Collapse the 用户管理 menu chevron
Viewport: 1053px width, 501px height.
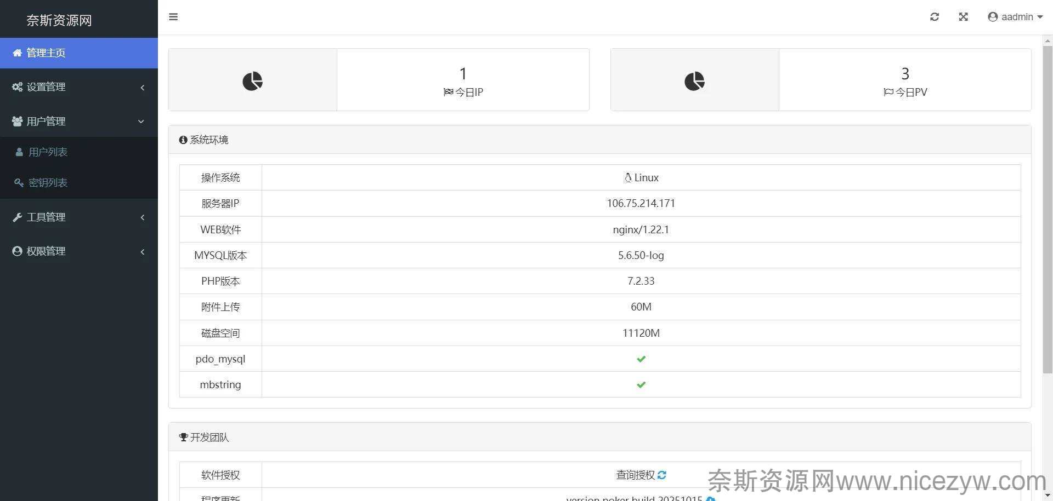[141, 122]
